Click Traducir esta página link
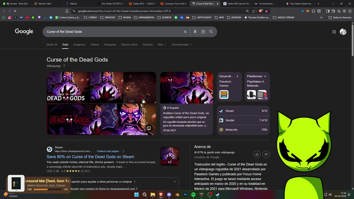The image size is (354, 199). click(x=108, y=151)
